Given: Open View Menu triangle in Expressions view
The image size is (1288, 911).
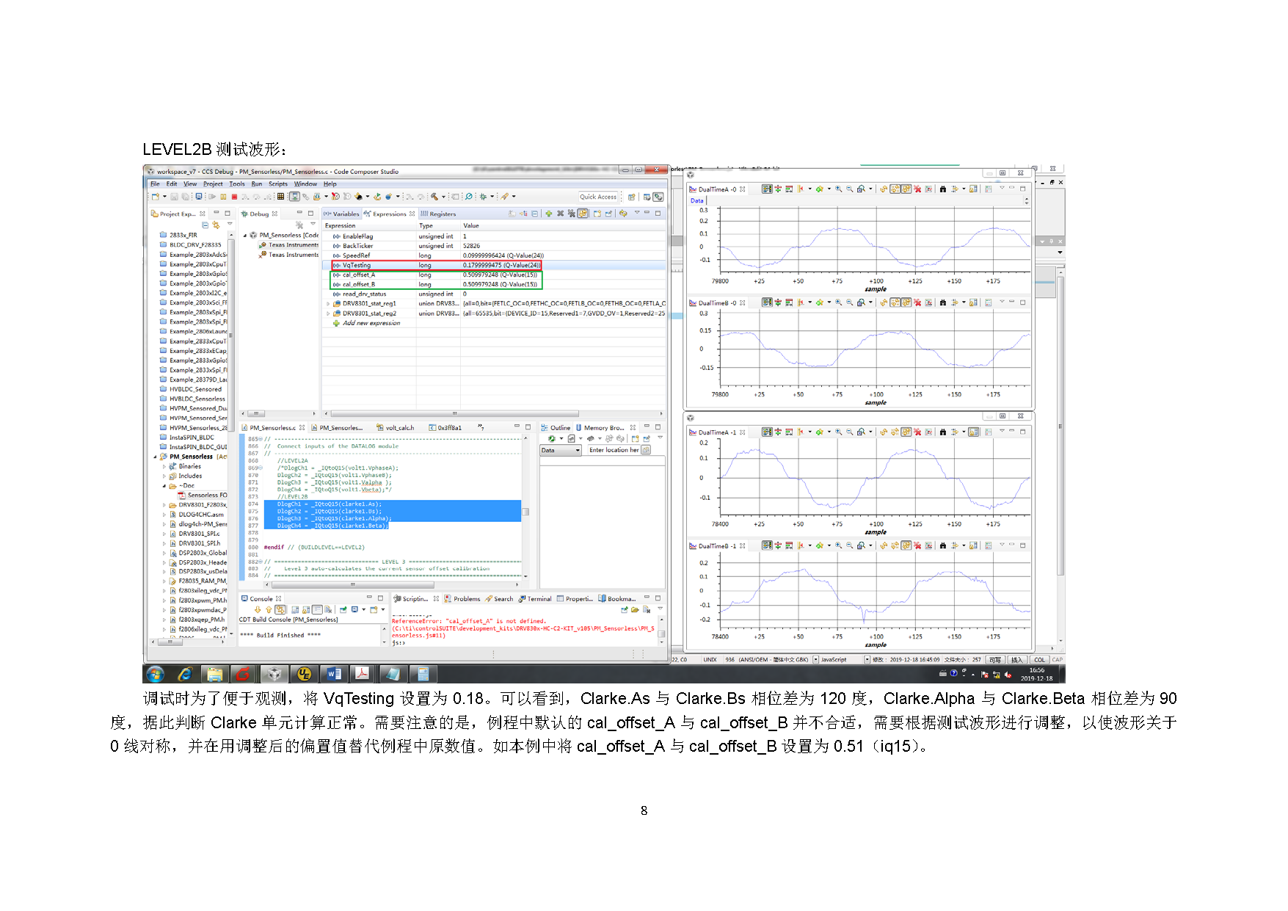Looking at the screenshot, I should click(637, 214).
